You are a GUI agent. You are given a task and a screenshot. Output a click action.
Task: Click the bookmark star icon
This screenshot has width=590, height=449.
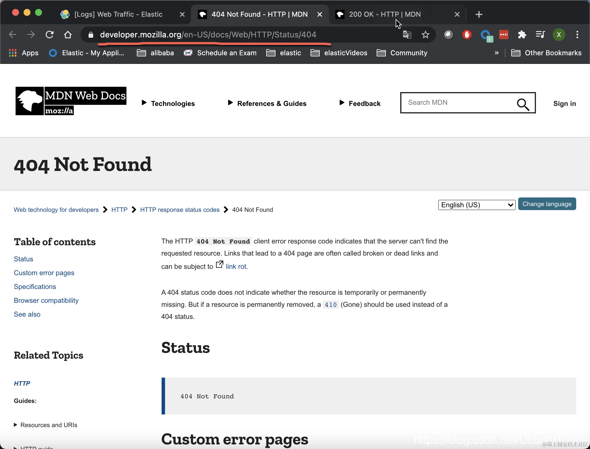click(425, 35)
